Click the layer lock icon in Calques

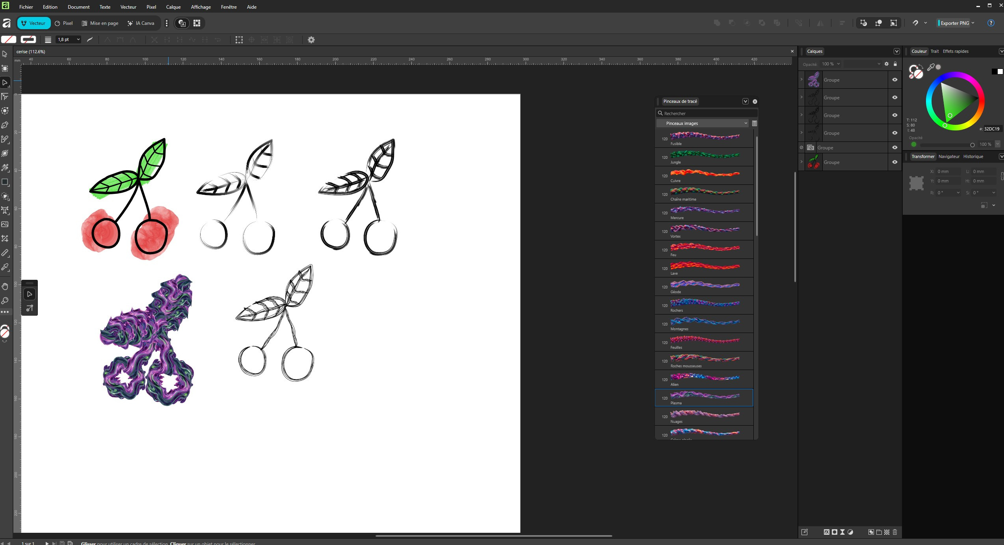coord(895,64)
